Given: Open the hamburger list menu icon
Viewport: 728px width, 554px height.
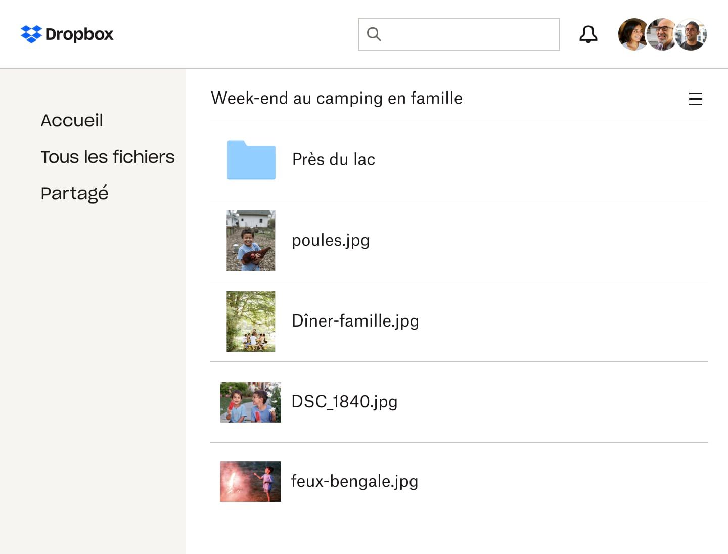Looking at the screenshot, I should point(695,99).
